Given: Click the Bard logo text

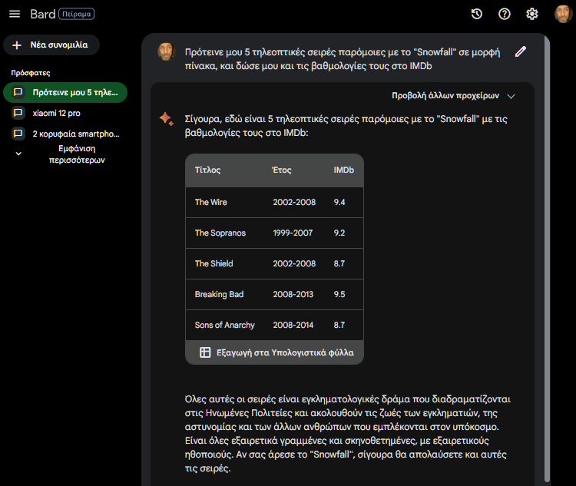Looking at the screenshot, I should (x=42, y=14).
